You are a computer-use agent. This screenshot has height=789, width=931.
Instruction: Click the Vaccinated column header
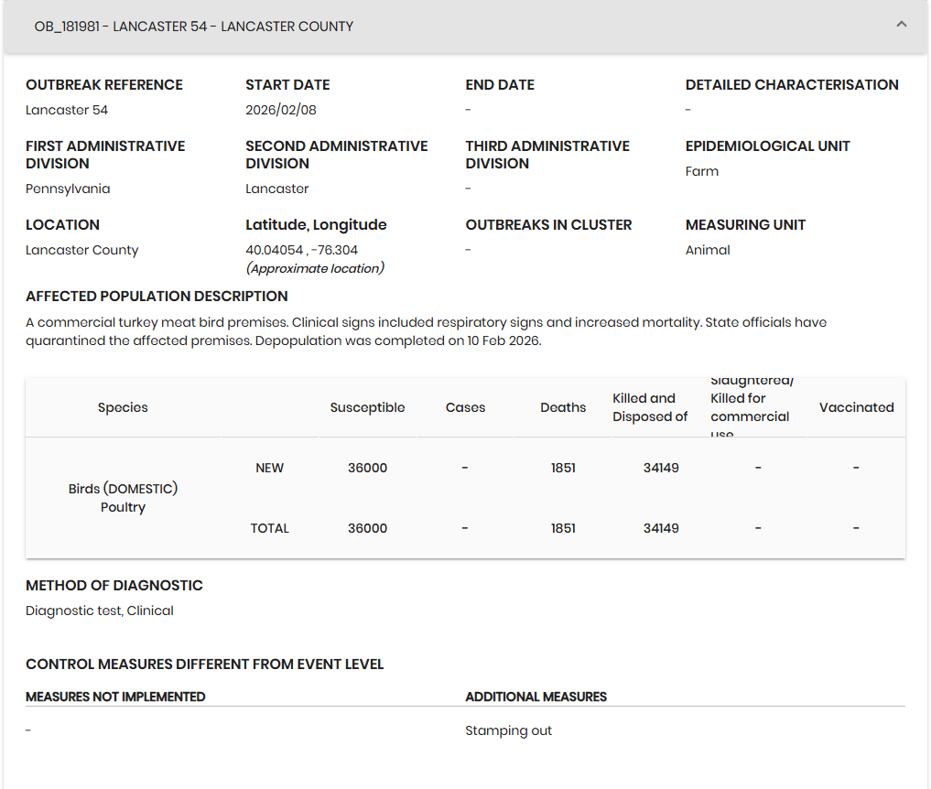pyautogui.click(x=856, y=407)
